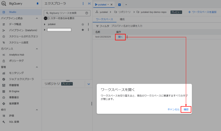The width and height of the screenshot is (221, 131).
Task: Collapse the Explorer panel
Action: pyautogui.click(x=89, y=4)
